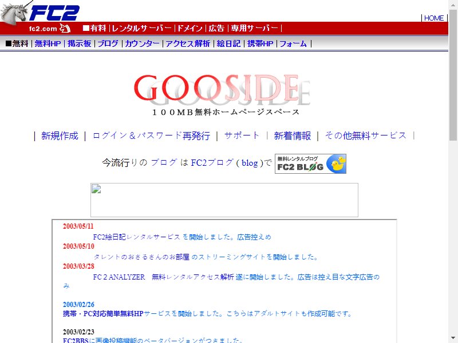The height and width of the screenshot is (343, 458).
Task: Click the 2003/03/28 date text
Action: [x=78, y=266]
